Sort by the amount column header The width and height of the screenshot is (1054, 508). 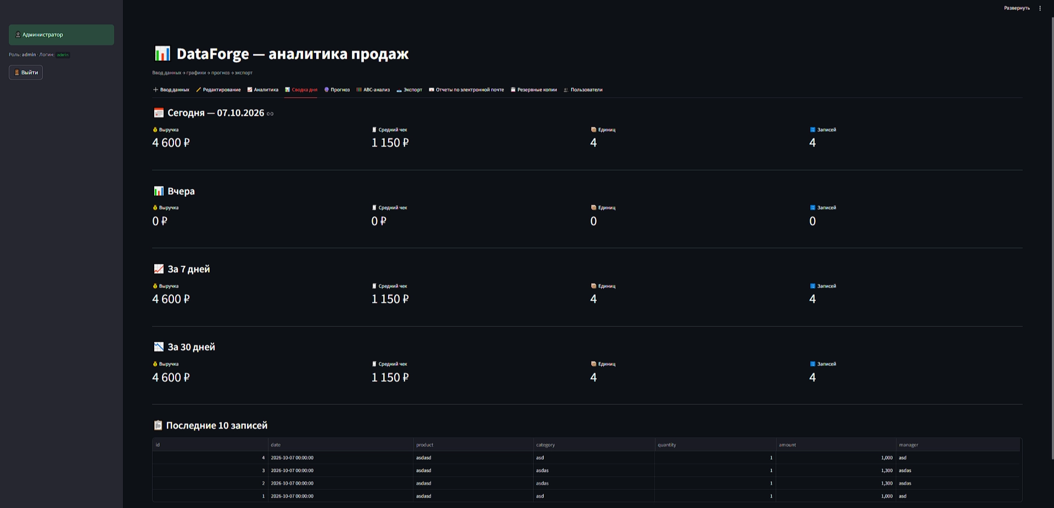coord(836,445)
